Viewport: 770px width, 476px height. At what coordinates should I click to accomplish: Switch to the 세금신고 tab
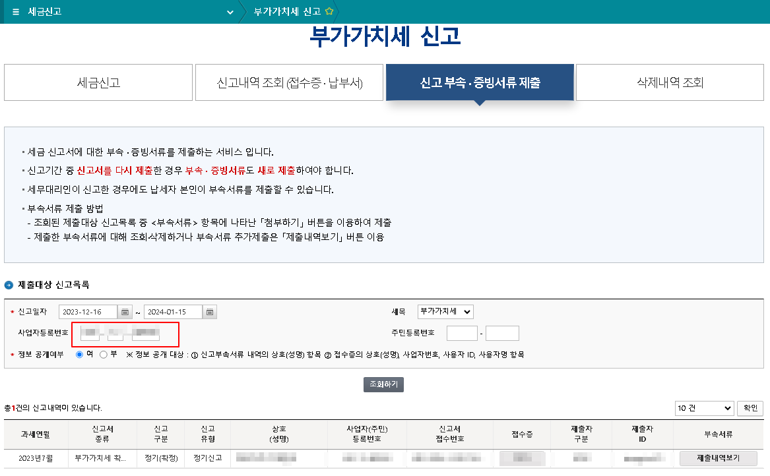click(98, 82)
